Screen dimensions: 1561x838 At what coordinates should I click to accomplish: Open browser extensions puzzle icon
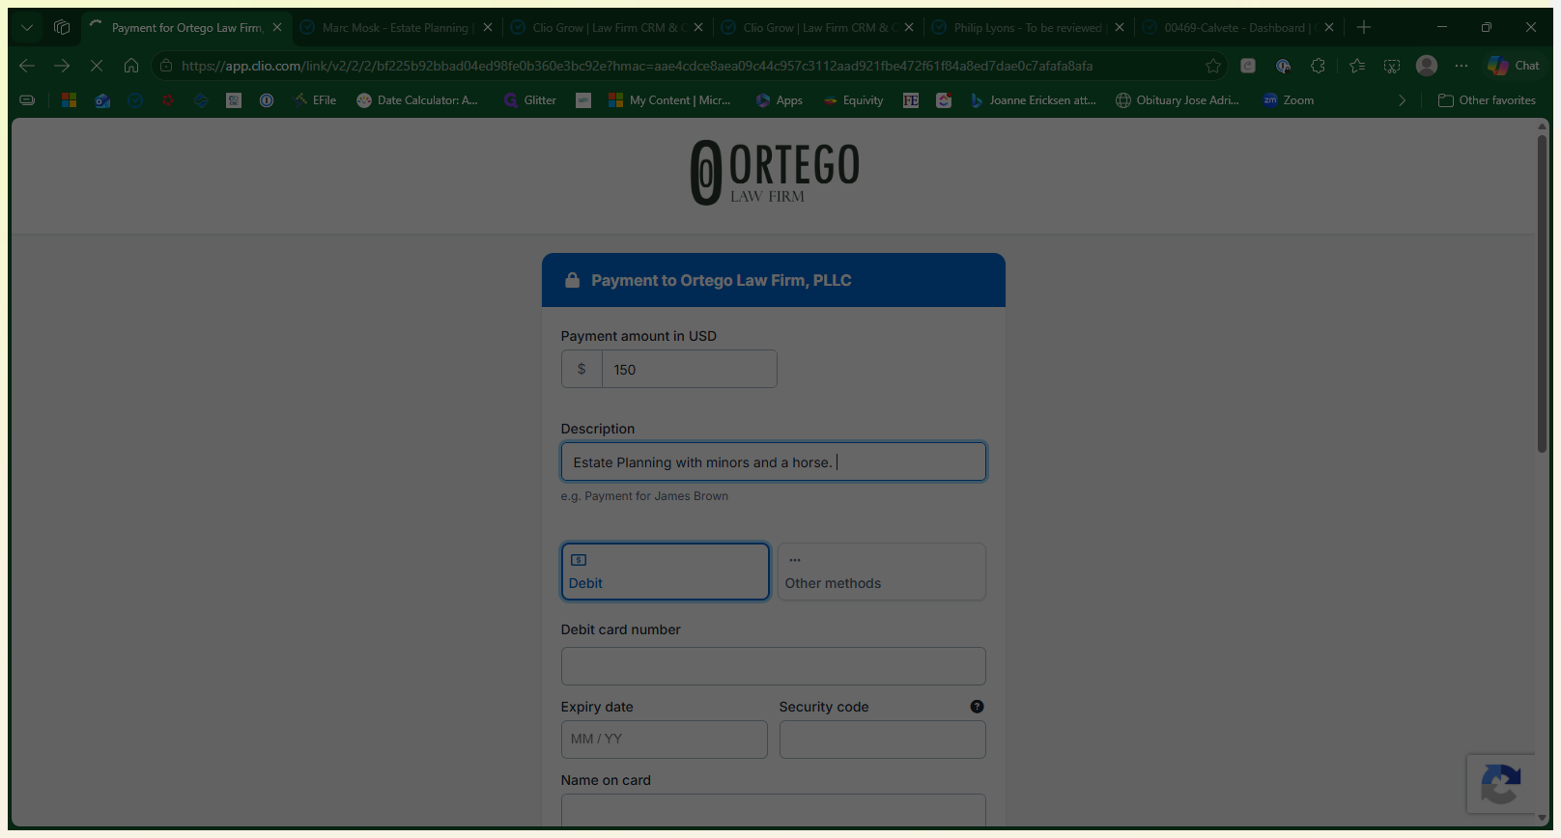pyautogui.click(x=1319, y=66)
